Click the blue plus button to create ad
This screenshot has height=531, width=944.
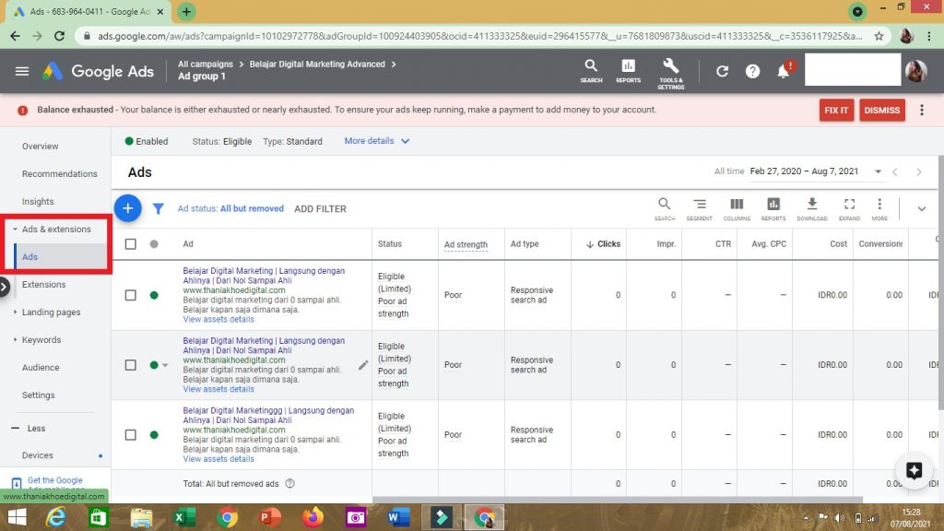click(x=128, y=208)
